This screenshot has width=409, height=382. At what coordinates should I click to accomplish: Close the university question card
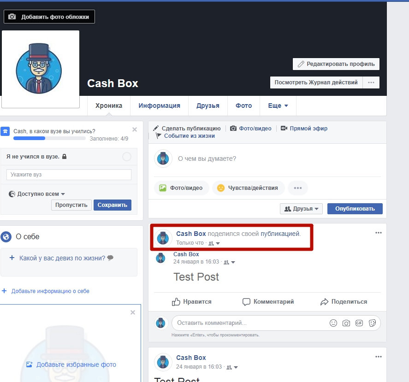[135, 129]
